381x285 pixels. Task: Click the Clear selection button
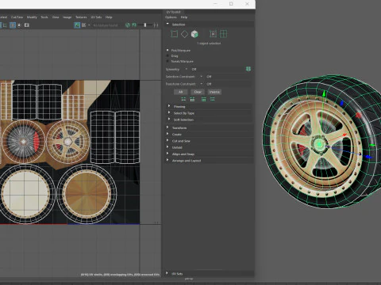pos(198,92)
